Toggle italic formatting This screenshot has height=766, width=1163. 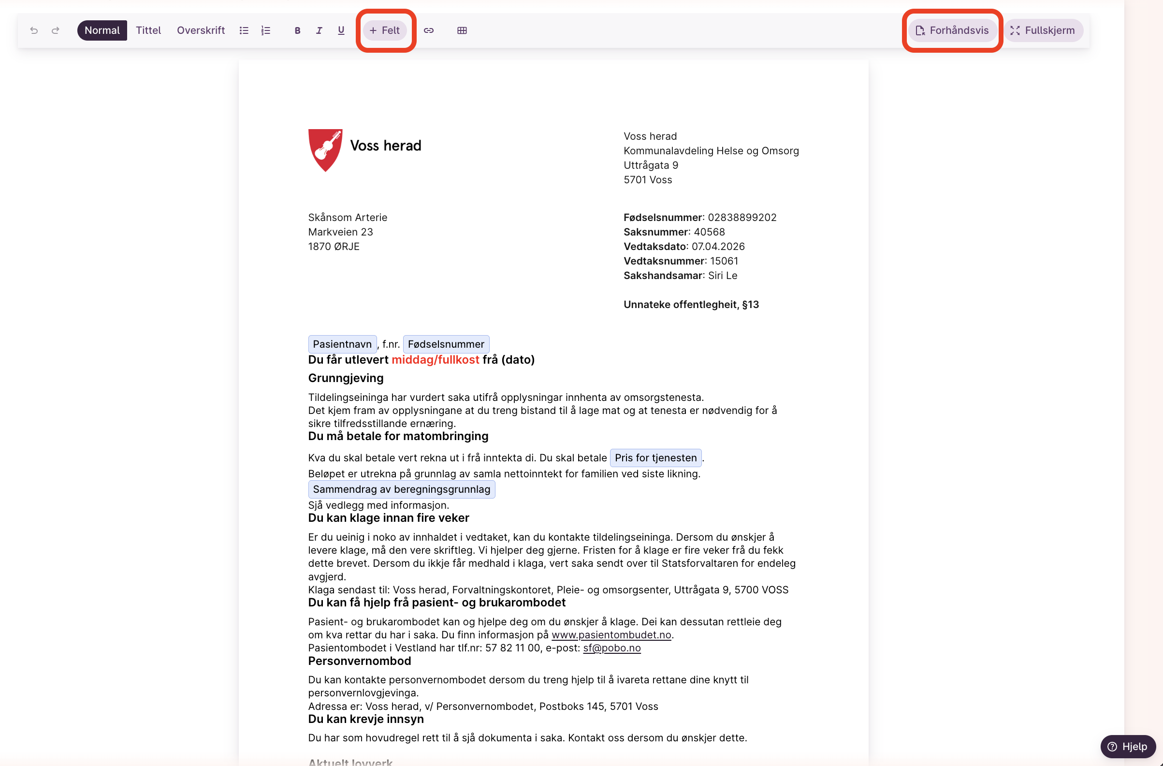pos(319,30)
